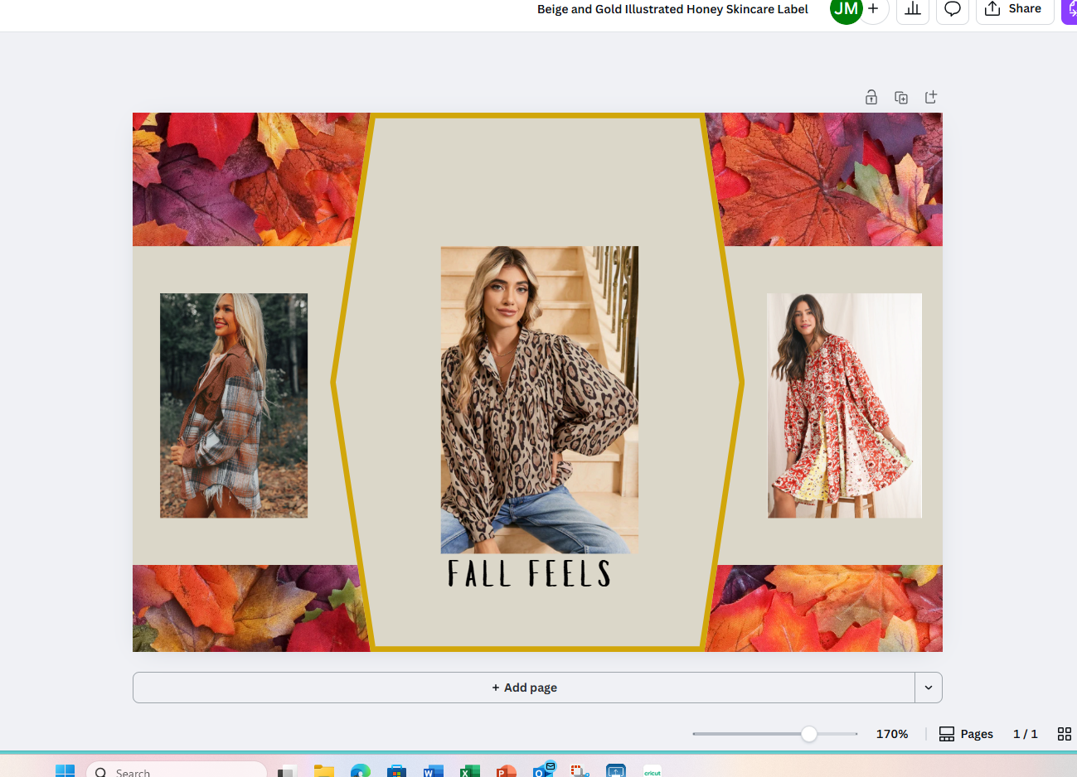Open Excel from the taskbar
The width and height of the screenshot is (1077, 777).
[x=470, y=771]
